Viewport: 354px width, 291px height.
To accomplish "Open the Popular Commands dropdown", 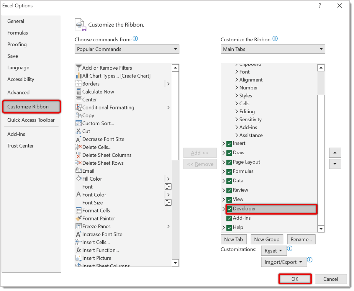I will click(x=127, y=49).
